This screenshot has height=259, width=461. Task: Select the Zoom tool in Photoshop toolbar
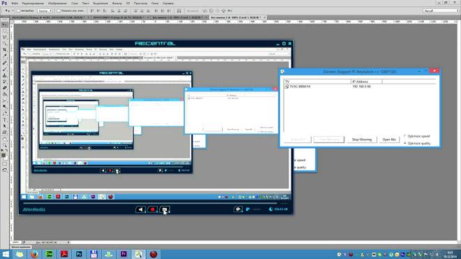5,145
